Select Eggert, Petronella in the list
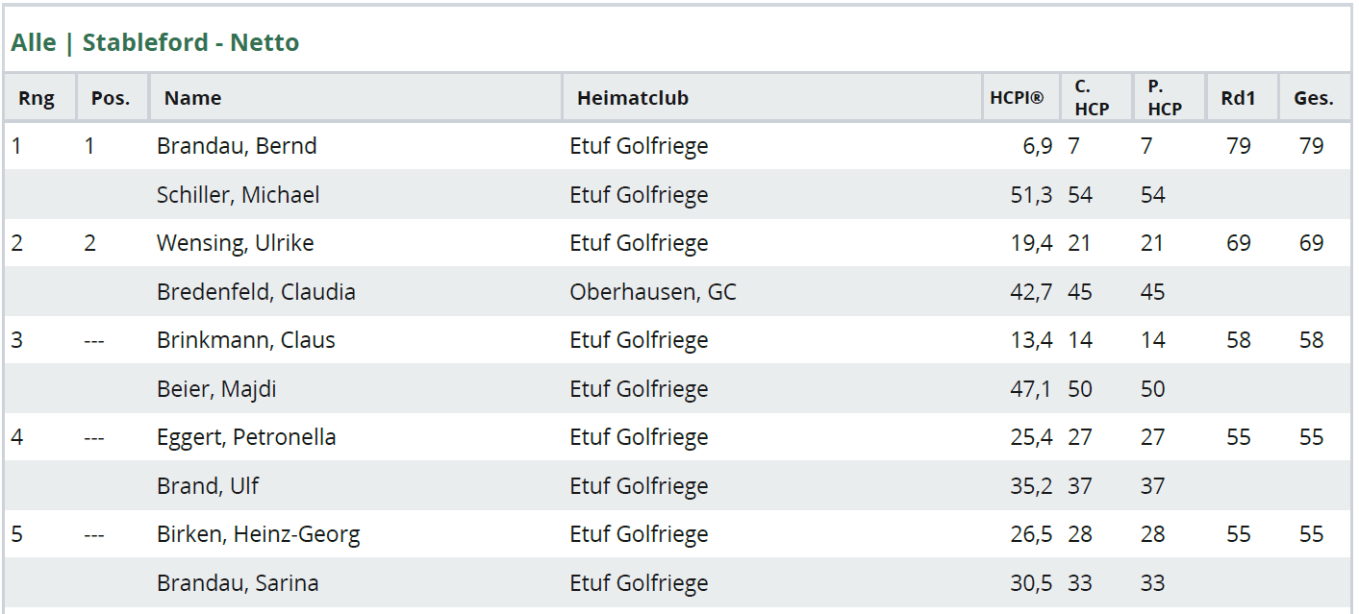 coord(246,437)
